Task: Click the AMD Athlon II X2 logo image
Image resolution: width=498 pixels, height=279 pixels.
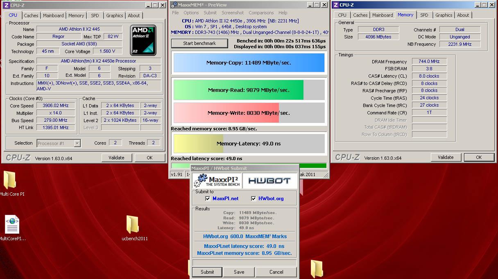Action: click(x=143, y=40)
